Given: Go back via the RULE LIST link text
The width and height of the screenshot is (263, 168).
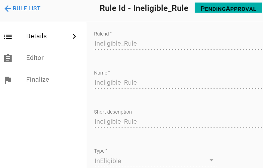Looking at the screenshot, I should tap(26, 9).
